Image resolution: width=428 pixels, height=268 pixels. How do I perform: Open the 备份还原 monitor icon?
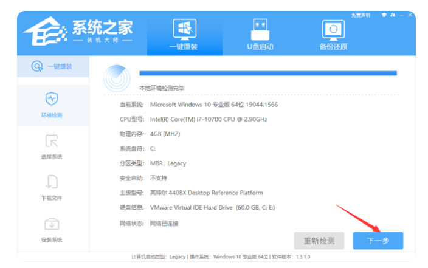point(333,35)
